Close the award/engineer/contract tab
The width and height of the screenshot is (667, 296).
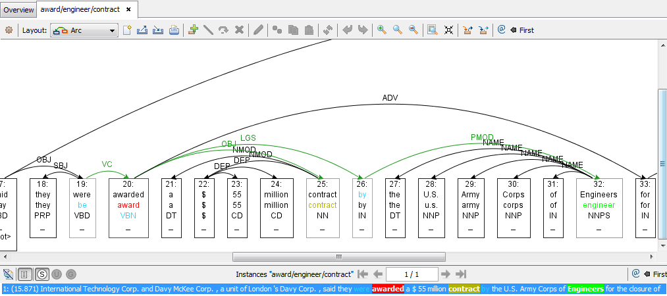[128, 9]
